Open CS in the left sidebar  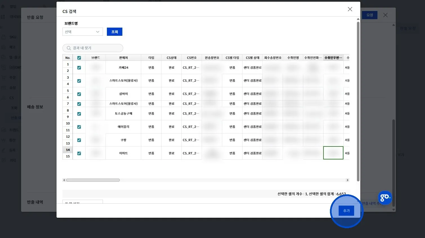[x=12, y=98]
